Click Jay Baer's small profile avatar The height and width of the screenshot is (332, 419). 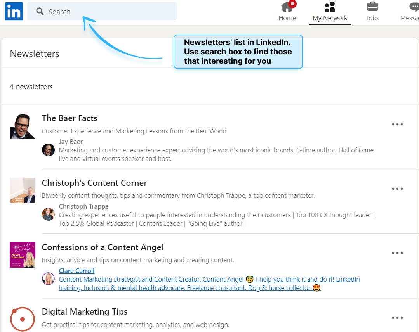pyautogui.click(x=49, y=150)
